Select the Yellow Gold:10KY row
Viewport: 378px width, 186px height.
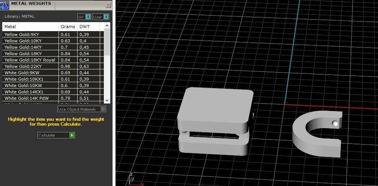point(53,41)
